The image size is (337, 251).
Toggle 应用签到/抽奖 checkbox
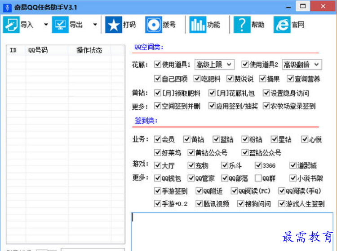212,106
